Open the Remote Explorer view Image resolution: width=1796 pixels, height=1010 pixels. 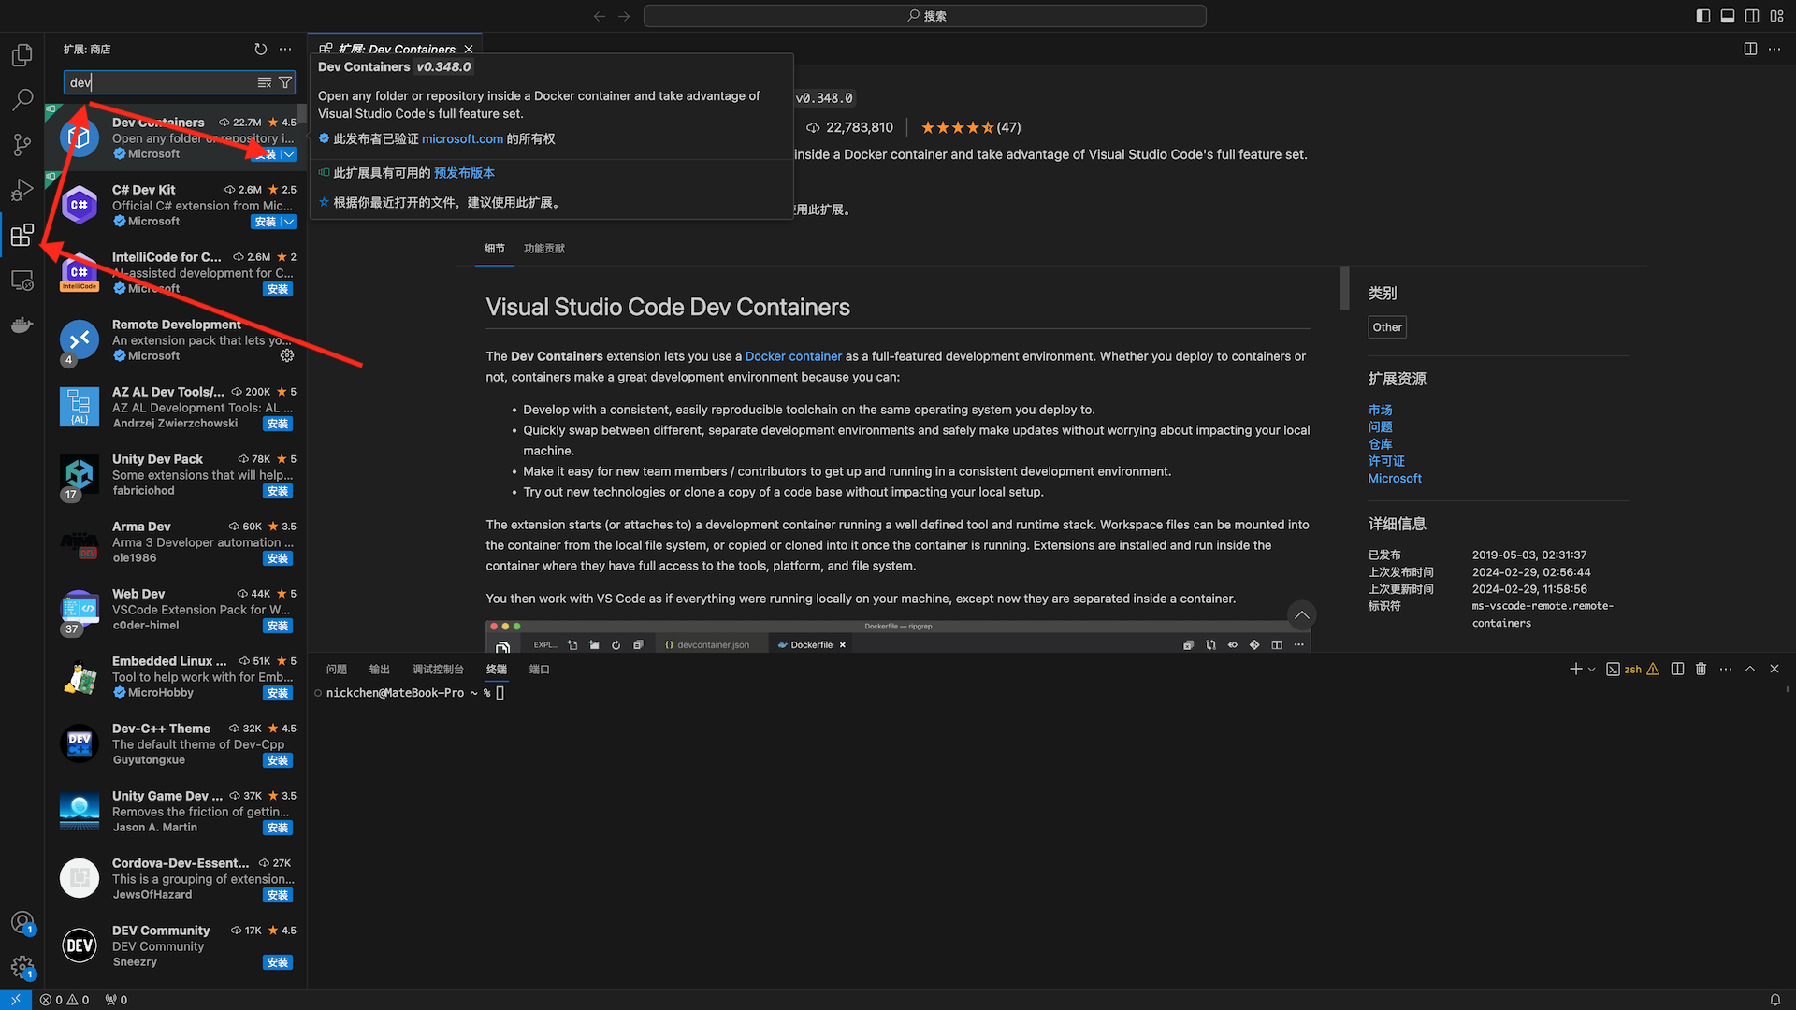point(22,280)
